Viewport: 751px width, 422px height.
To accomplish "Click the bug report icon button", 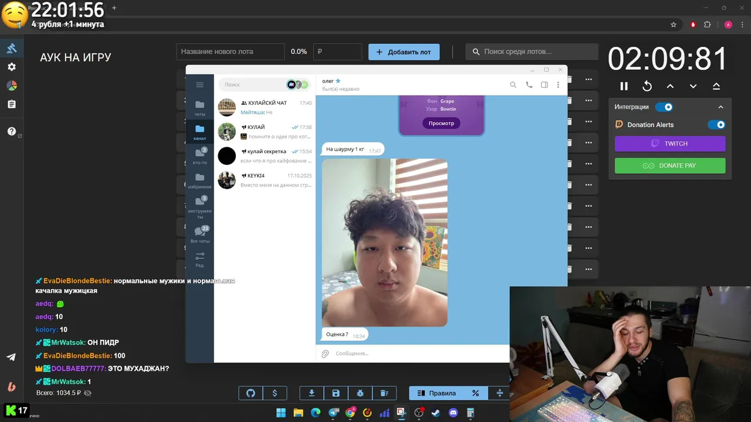I will click(360, 393).
